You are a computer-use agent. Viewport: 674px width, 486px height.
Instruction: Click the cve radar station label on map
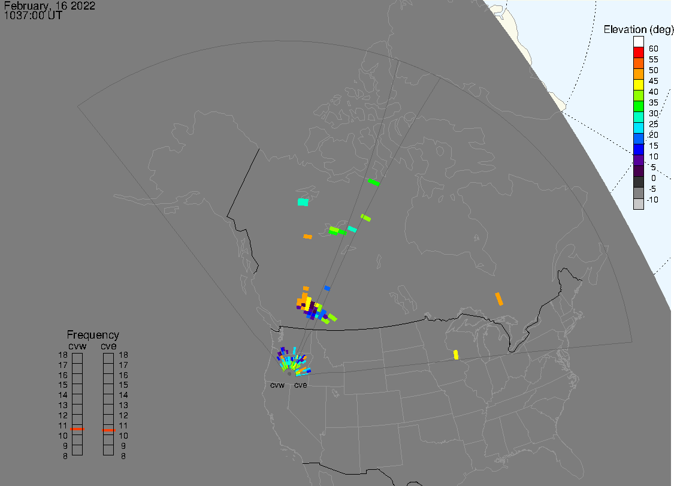click(301, 385)
